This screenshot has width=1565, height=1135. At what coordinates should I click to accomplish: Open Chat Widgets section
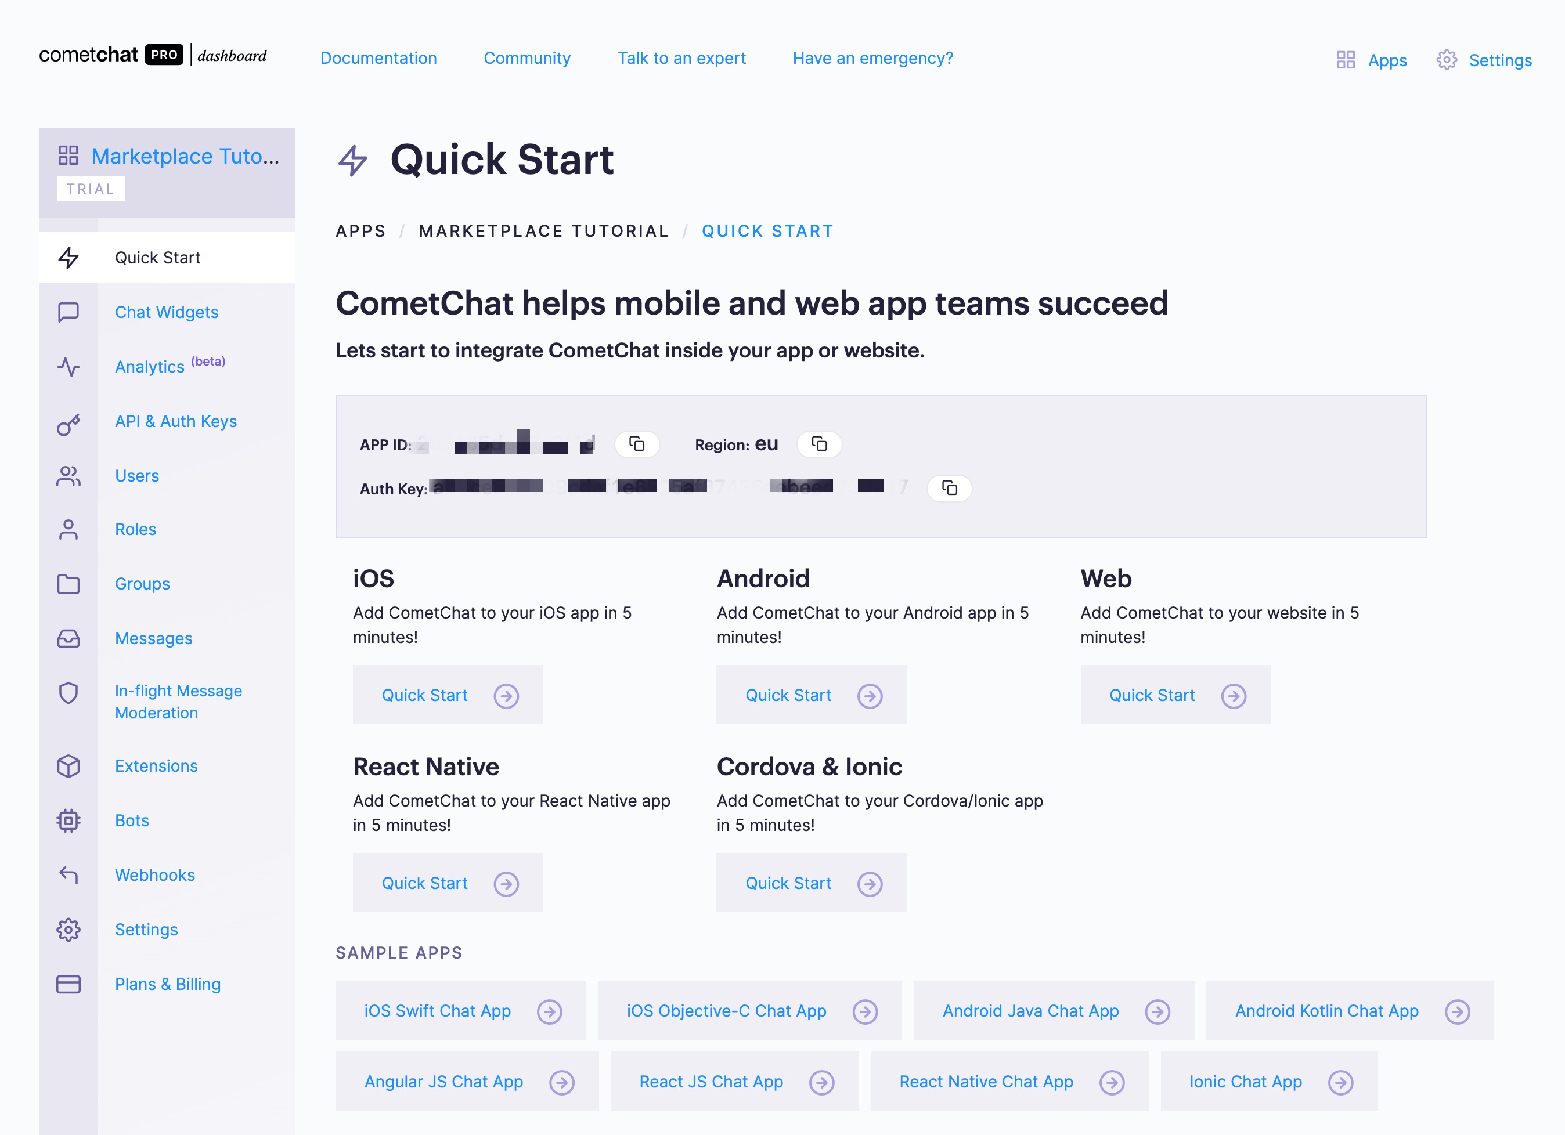pyautogui.click(x=168, y=312)
